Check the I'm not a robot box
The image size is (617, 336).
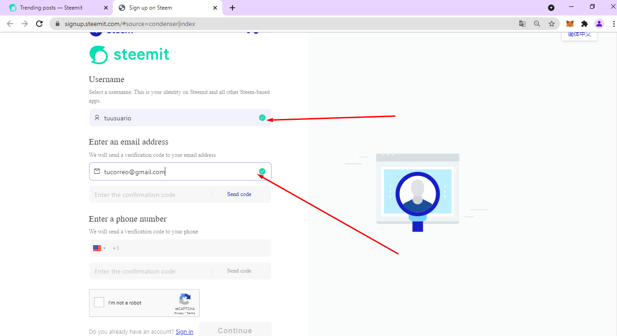(x=99, y=302)
